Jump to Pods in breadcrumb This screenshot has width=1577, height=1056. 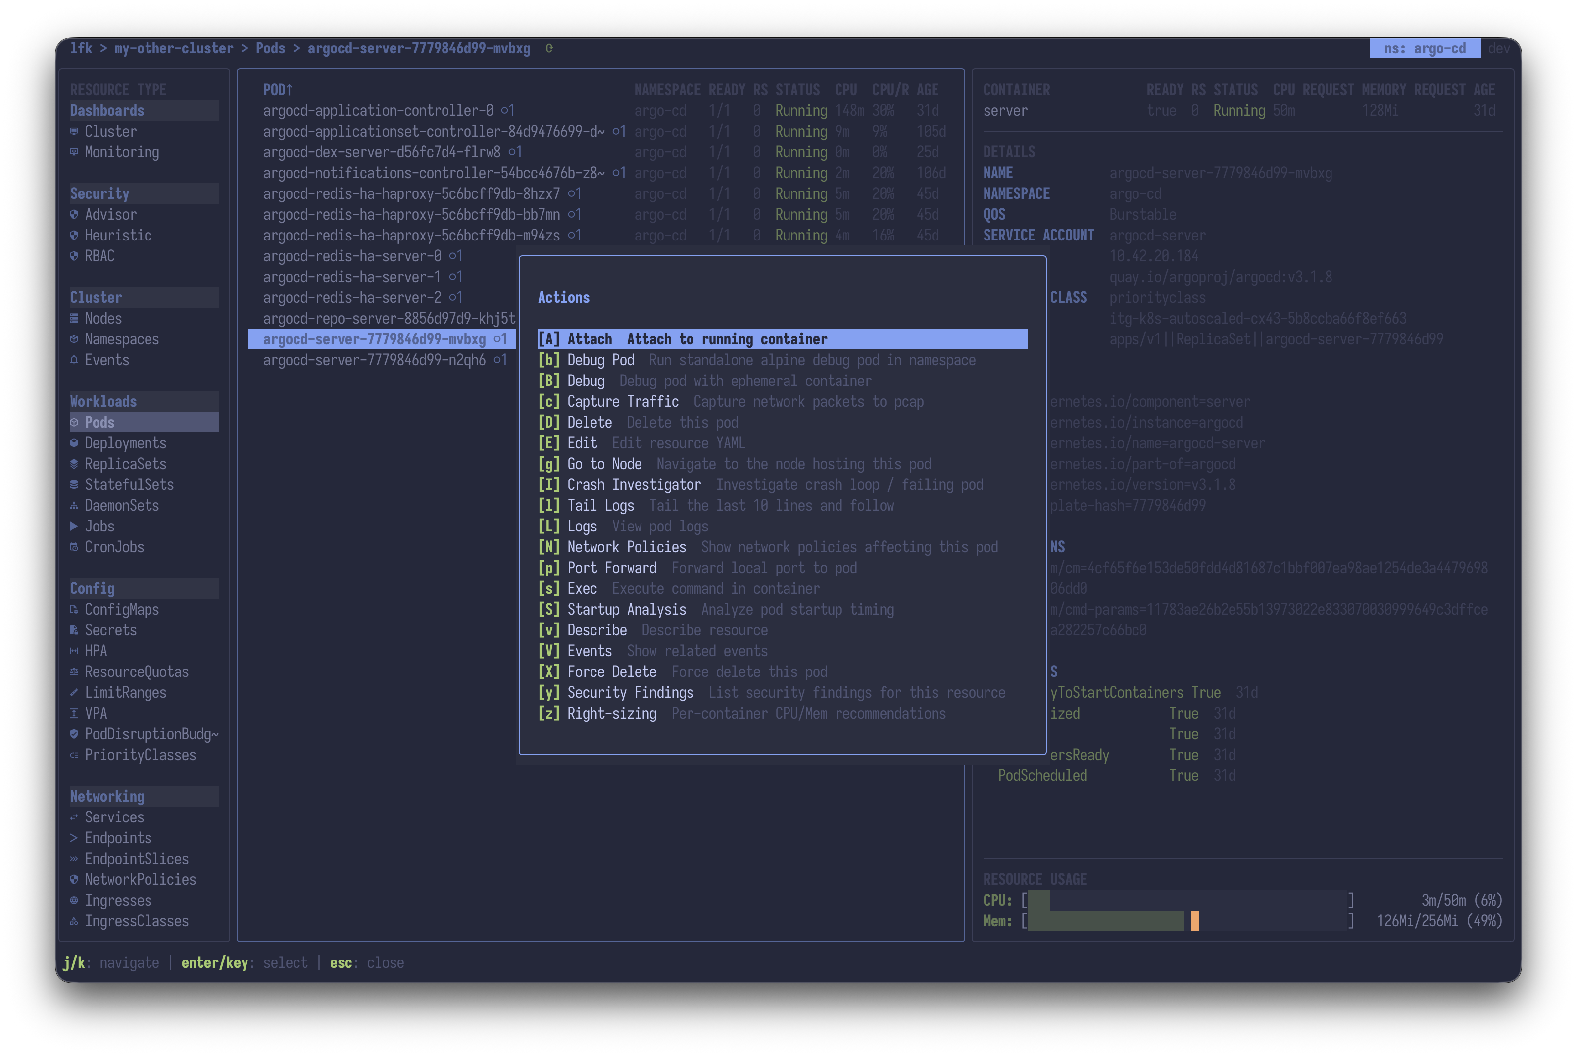point(270,48)
